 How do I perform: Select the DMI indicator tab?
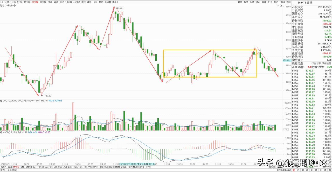click(x=23, y=167)
